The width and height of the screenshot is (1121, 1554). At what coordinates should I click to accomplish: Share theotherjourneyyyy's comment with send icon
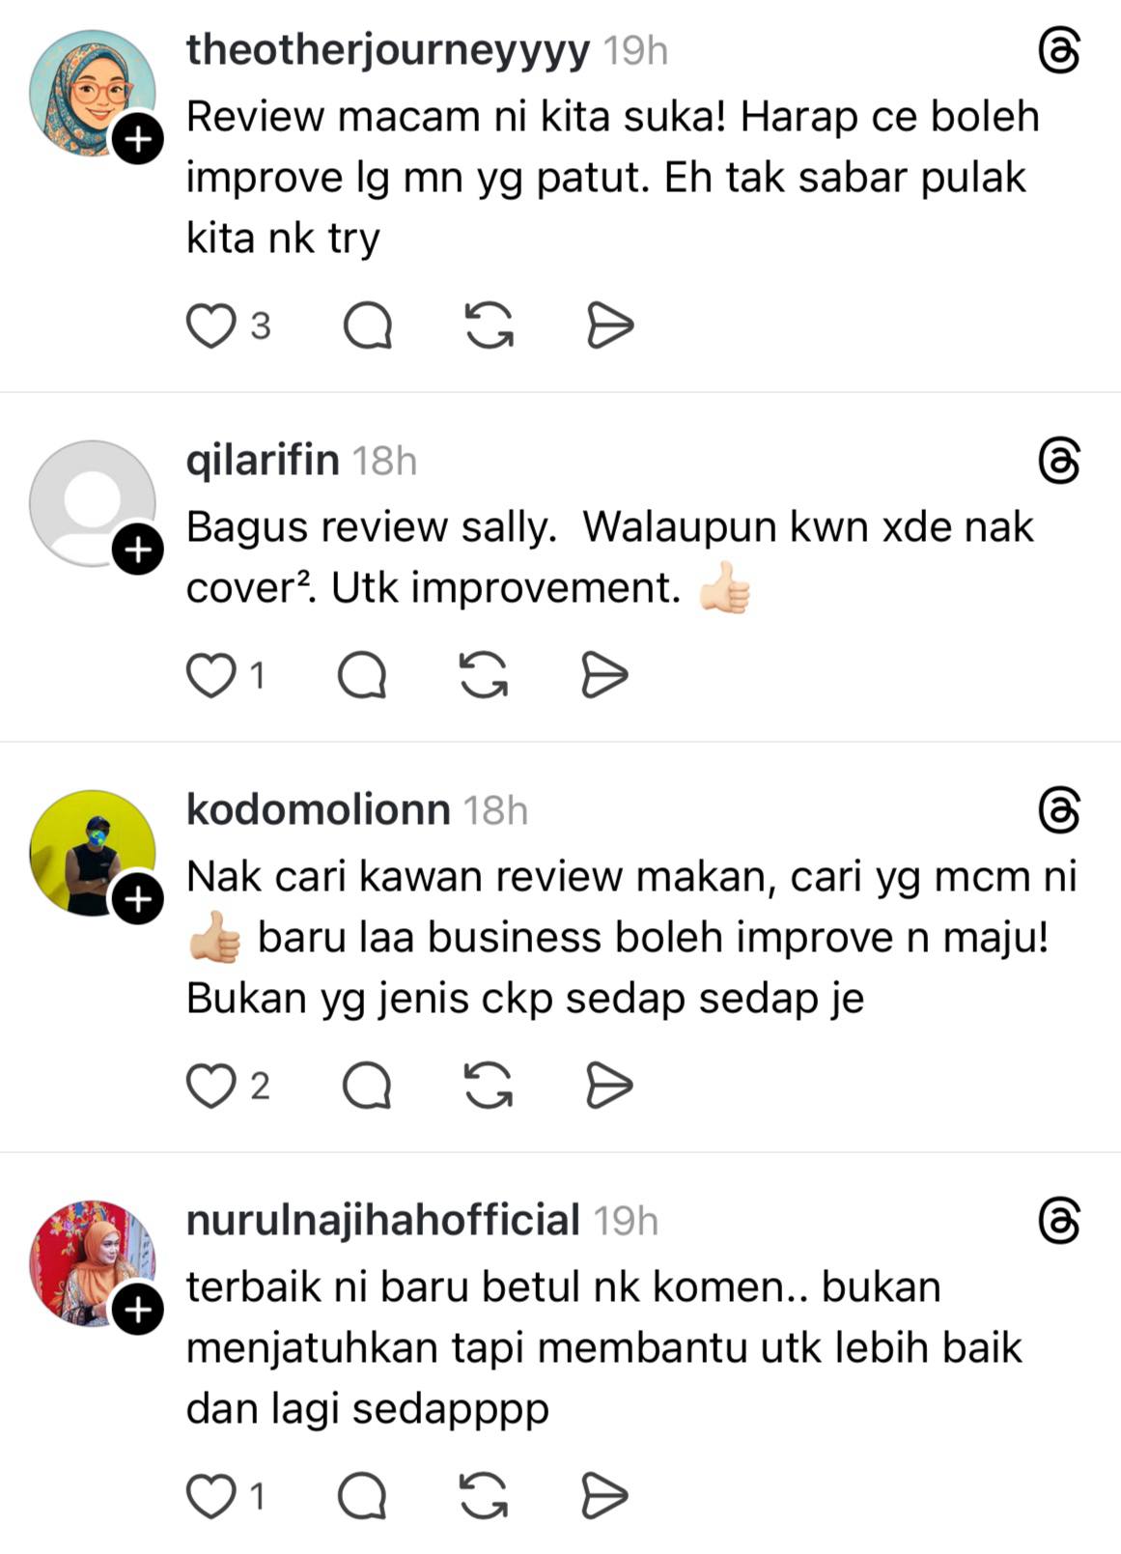click(610, 325)
